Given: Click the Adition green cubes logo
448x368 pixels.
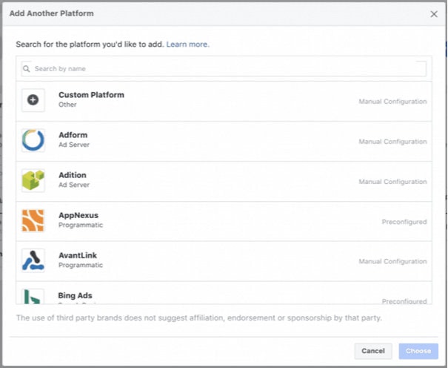Looking at the screenshot, I should point(33,180).
